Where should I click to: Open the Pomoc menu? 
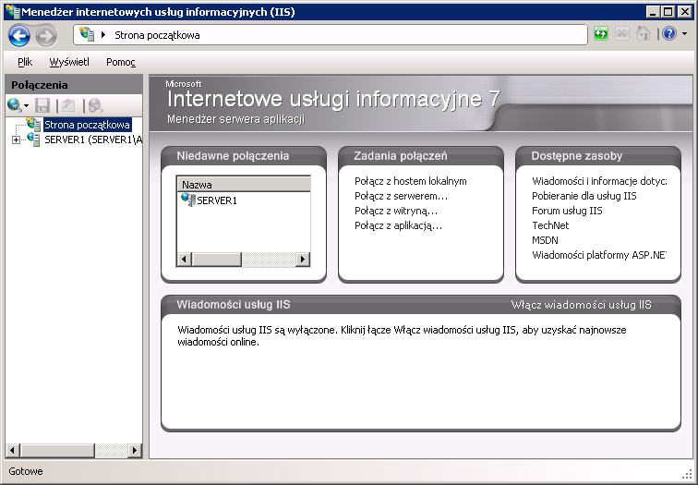pyautogui.click(x=121, y=62)
